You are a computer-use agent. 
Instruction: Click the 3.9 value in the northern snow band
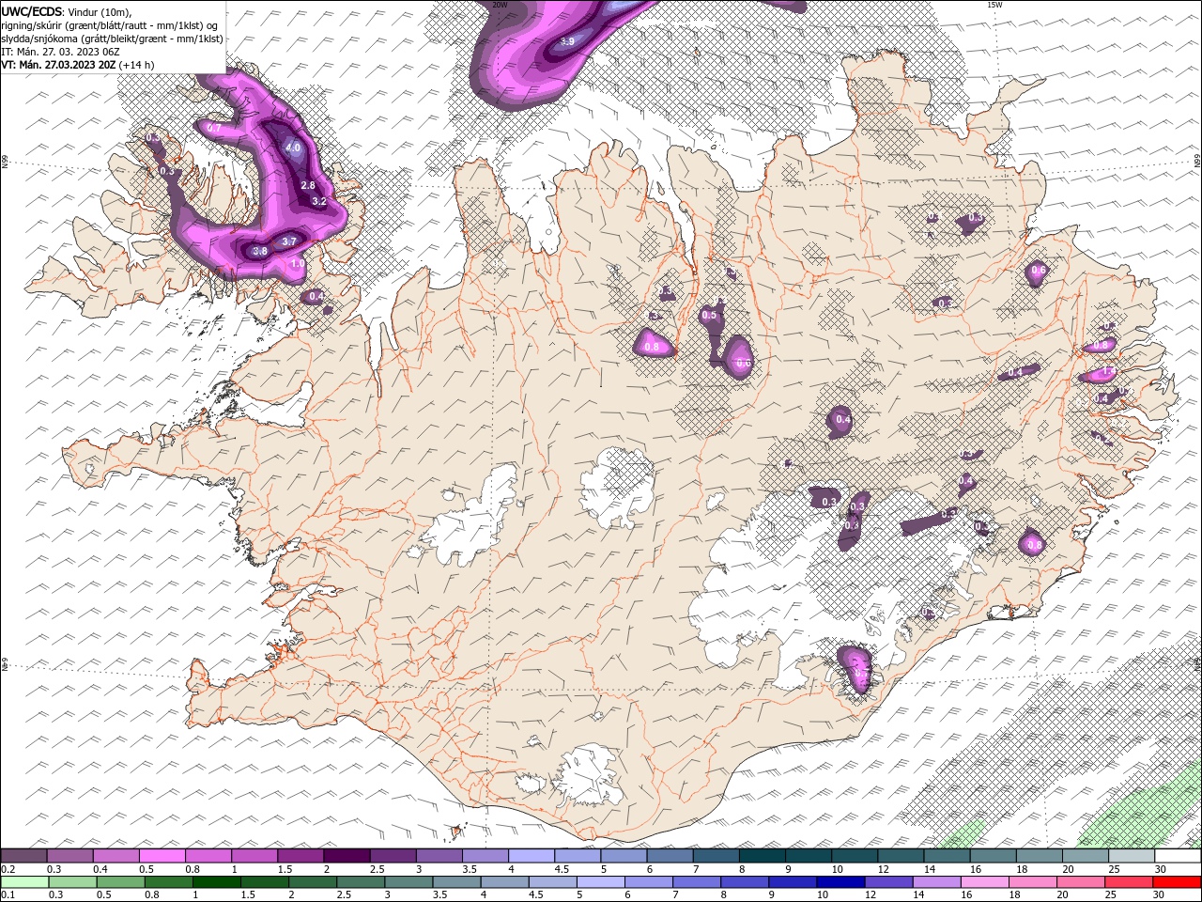(x=567, y=41)
